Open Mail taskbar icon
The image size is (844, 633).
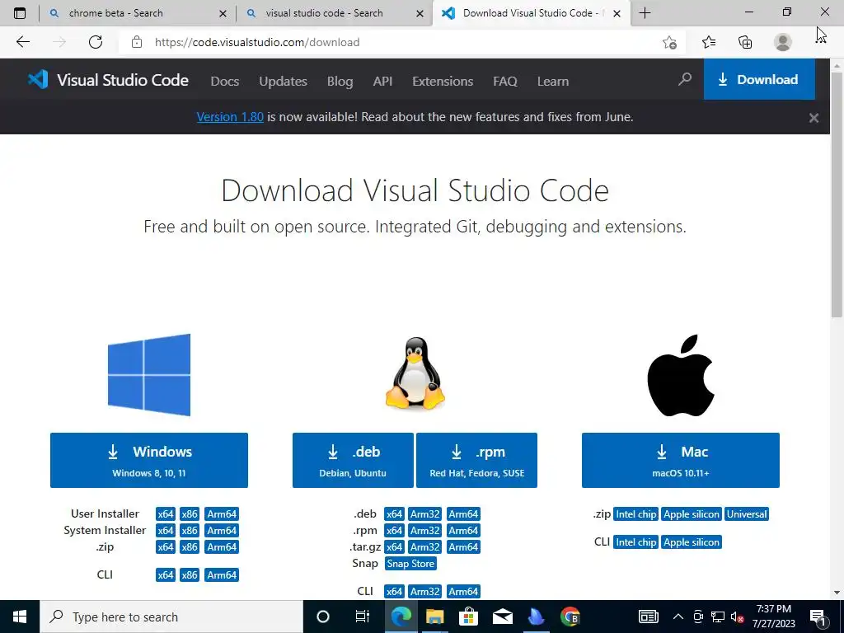(502, 617)
